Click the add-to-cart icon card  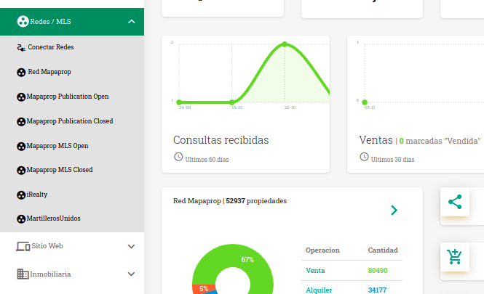coord(455,257)
